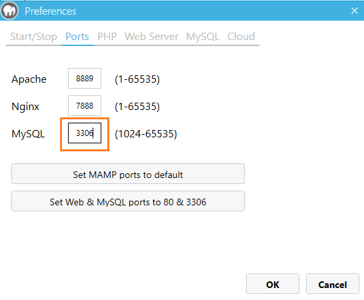
Task: Switch to the Start/Stop tab
Action: tap(33, 37)
